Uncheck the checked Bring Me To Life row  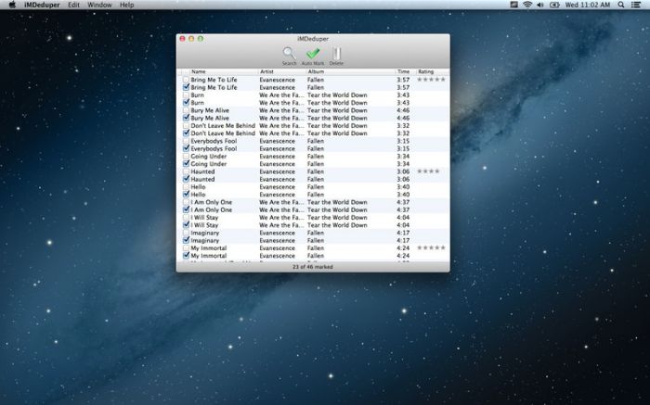pos(186,87)
